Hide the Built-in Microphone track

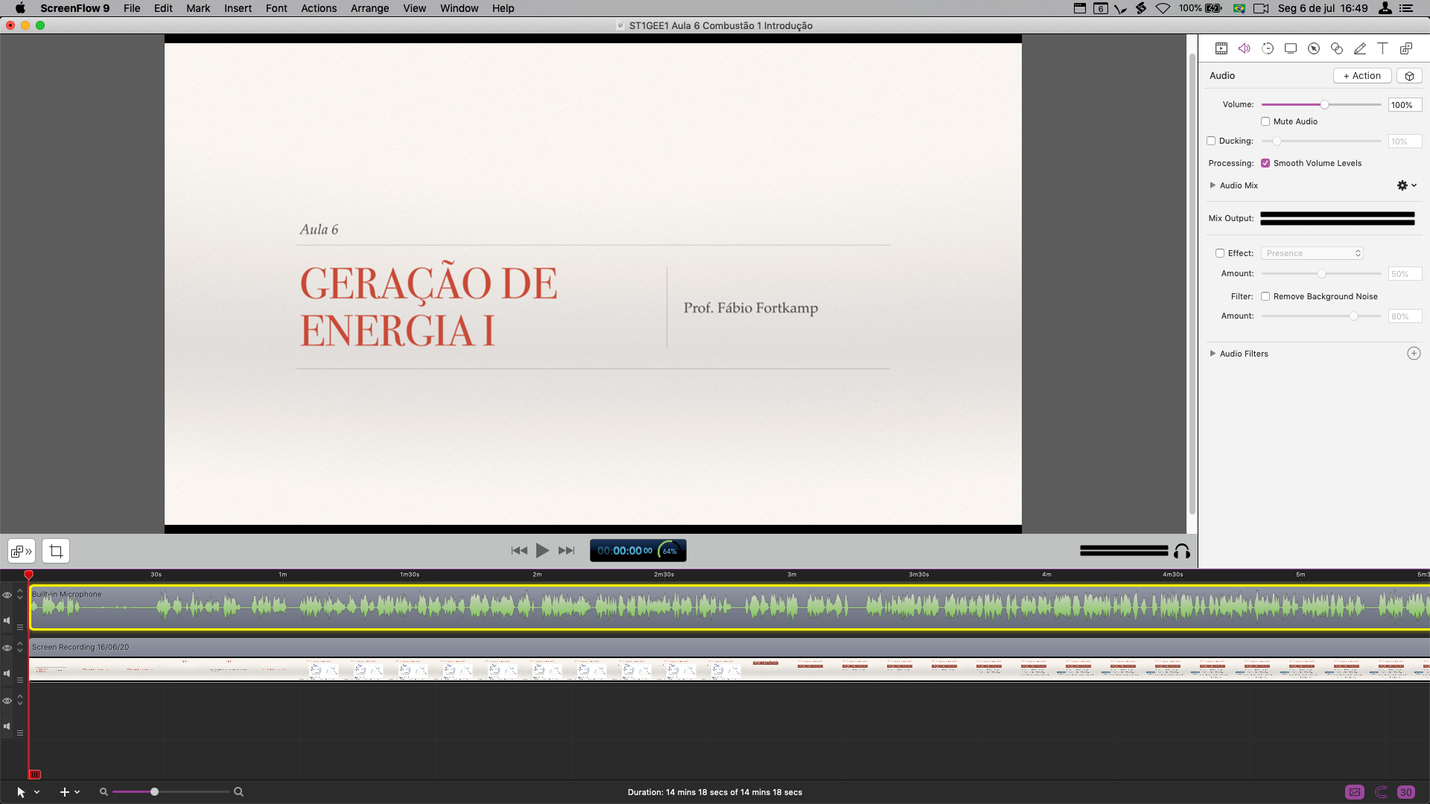point(7,595)
